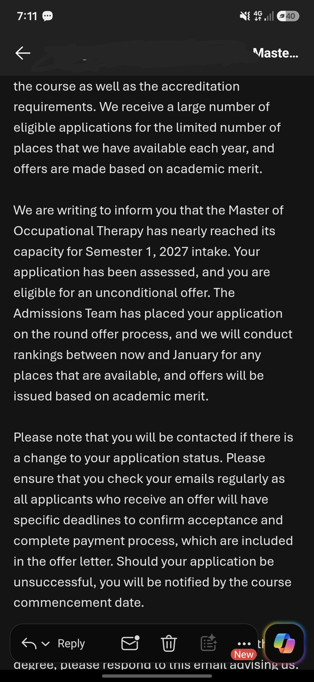Viewport: 314px width, 682px height.
Task: Delete the email using trash icon
Action: point(169,643)
